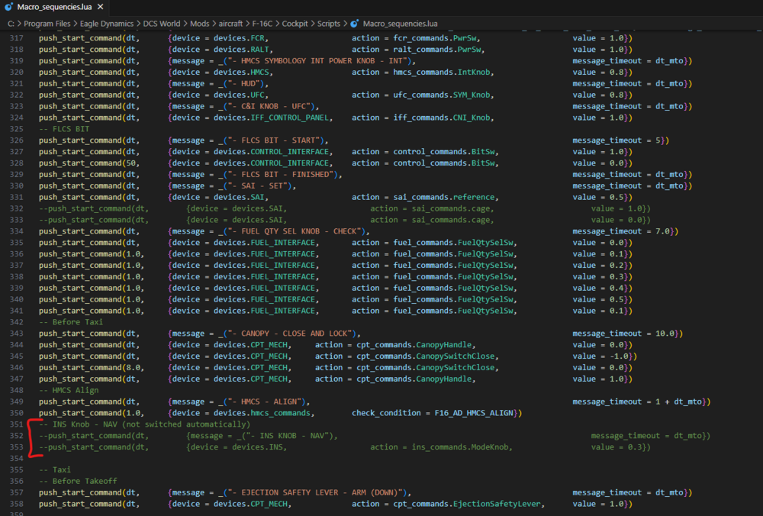Place cursor on the "-- Before Takeoff" comment
The image size is (763, 516).
click(79, 481)
